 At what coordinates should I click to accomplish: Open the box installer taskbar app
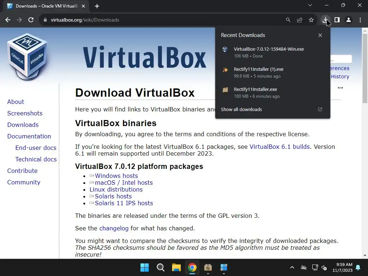208,267
